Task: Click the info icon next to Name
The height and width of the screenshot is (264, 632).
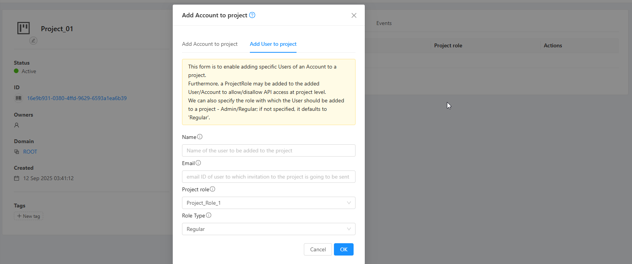Action: (x=200, y=137)
